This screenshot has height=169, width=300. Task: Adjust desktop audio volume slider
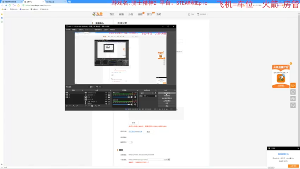121,104
